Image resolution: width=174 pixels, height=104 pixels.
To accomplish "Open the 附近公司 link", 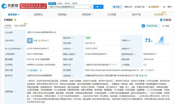I will (143, 76).
